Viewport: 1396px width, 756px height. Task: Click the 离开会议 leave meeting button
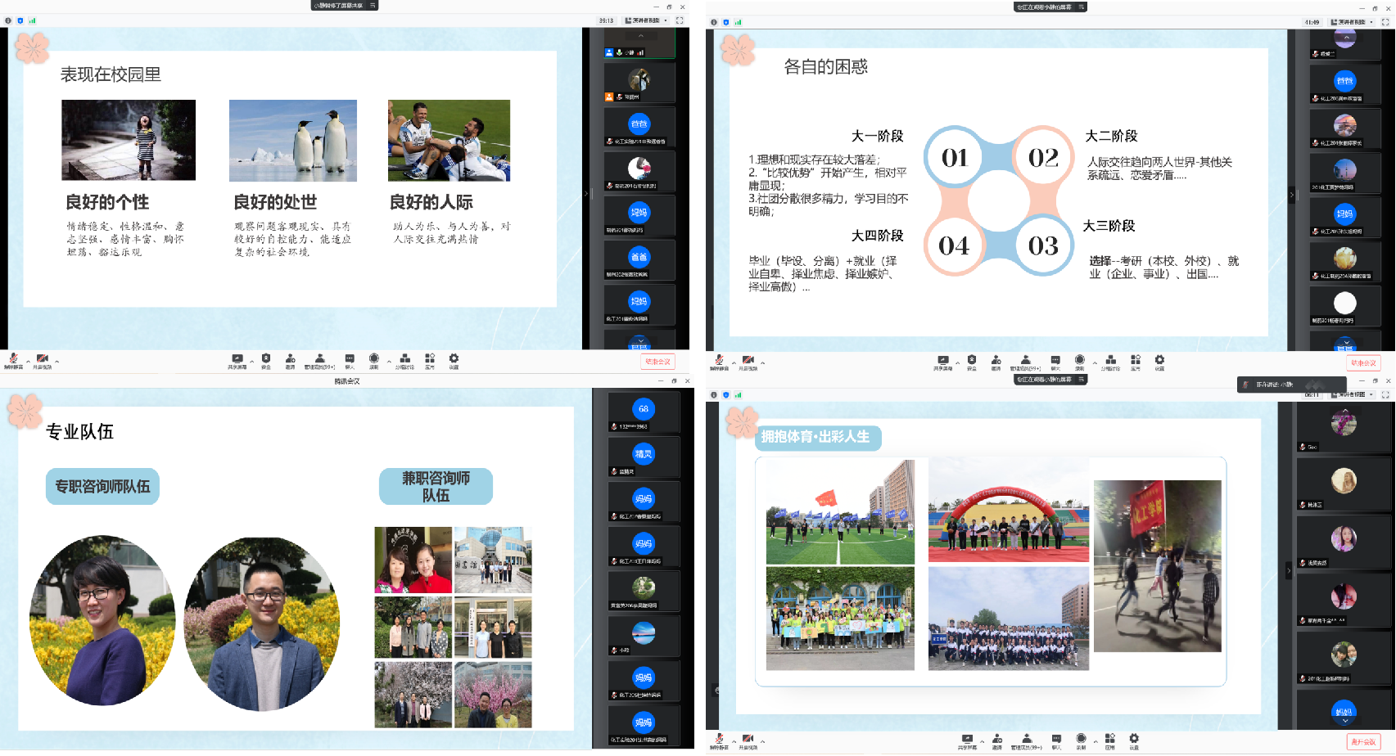(1363, 741)
